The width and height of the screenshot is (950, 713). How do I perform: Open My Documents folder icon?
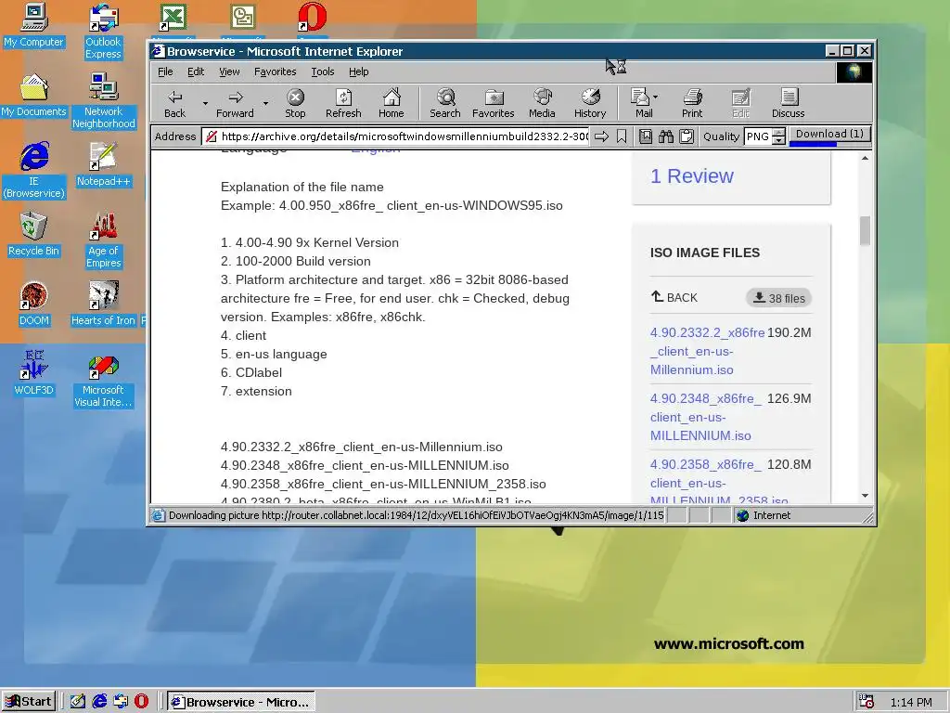click(x=34, y=96)
